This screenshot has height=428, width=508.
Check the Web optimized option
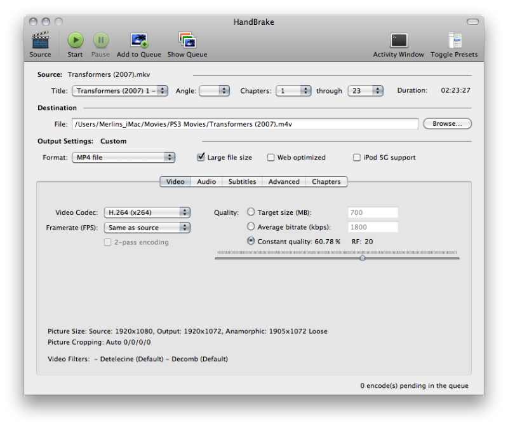271,157
